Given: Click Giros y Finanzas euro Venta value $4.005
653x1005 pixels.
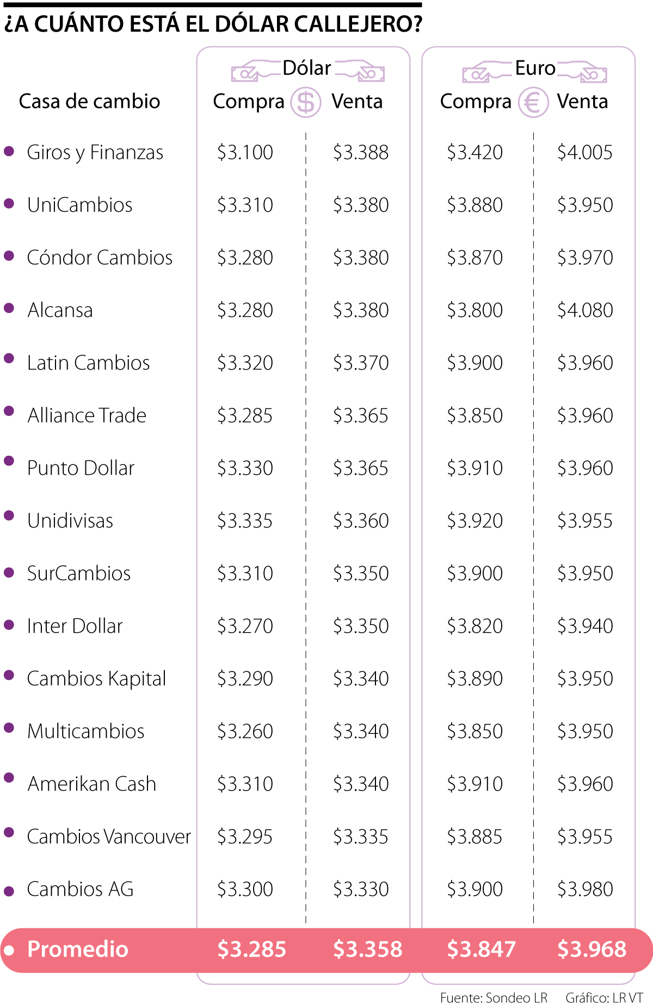Looking at the screenshot, I should click(585, 152).
